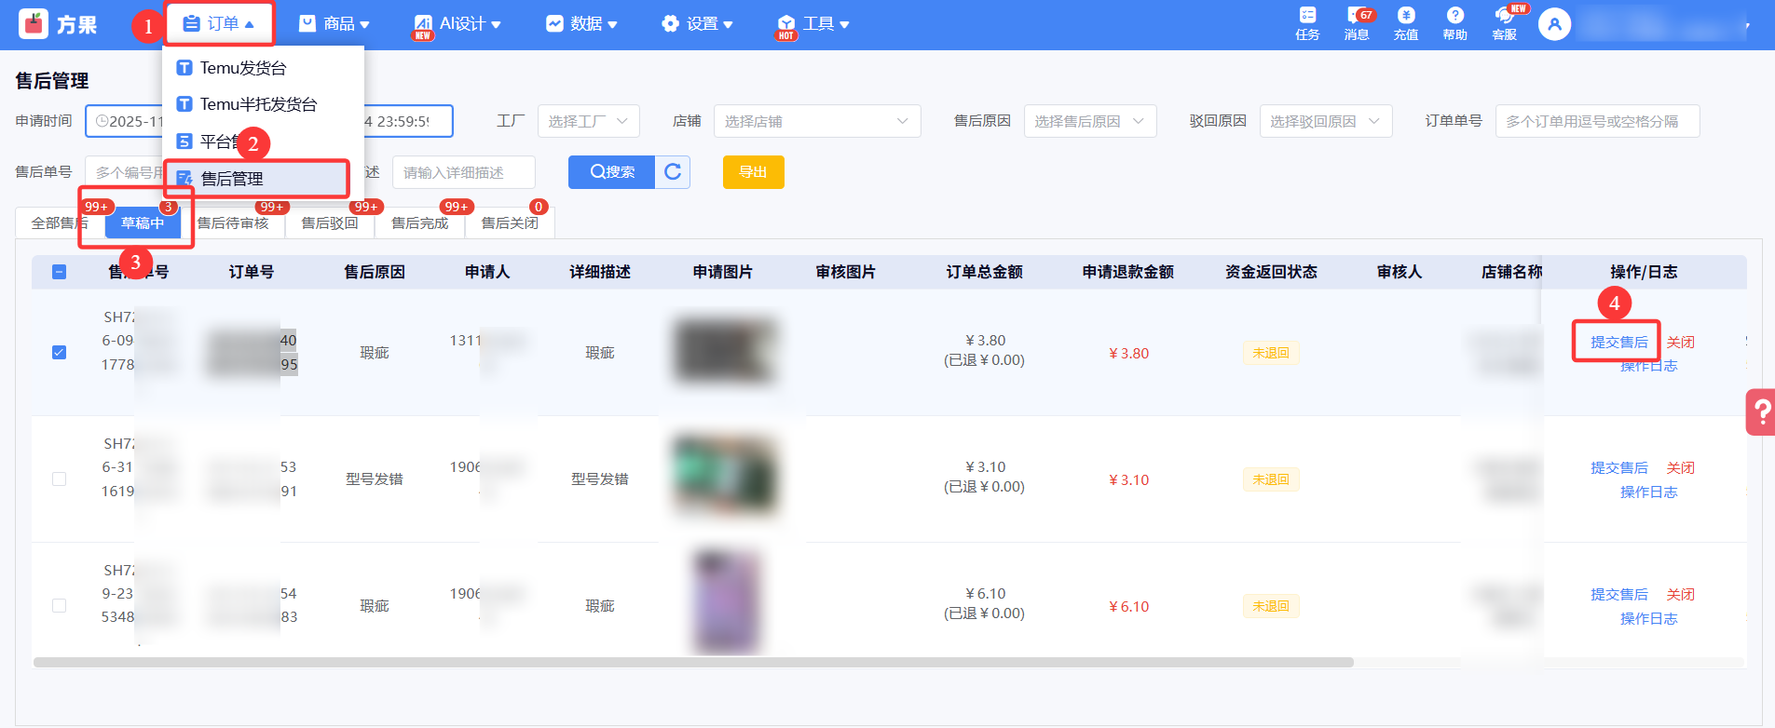The image size is (1775, 728).
Task: Click the 订单单号 input field
Action: point(1596,121)
